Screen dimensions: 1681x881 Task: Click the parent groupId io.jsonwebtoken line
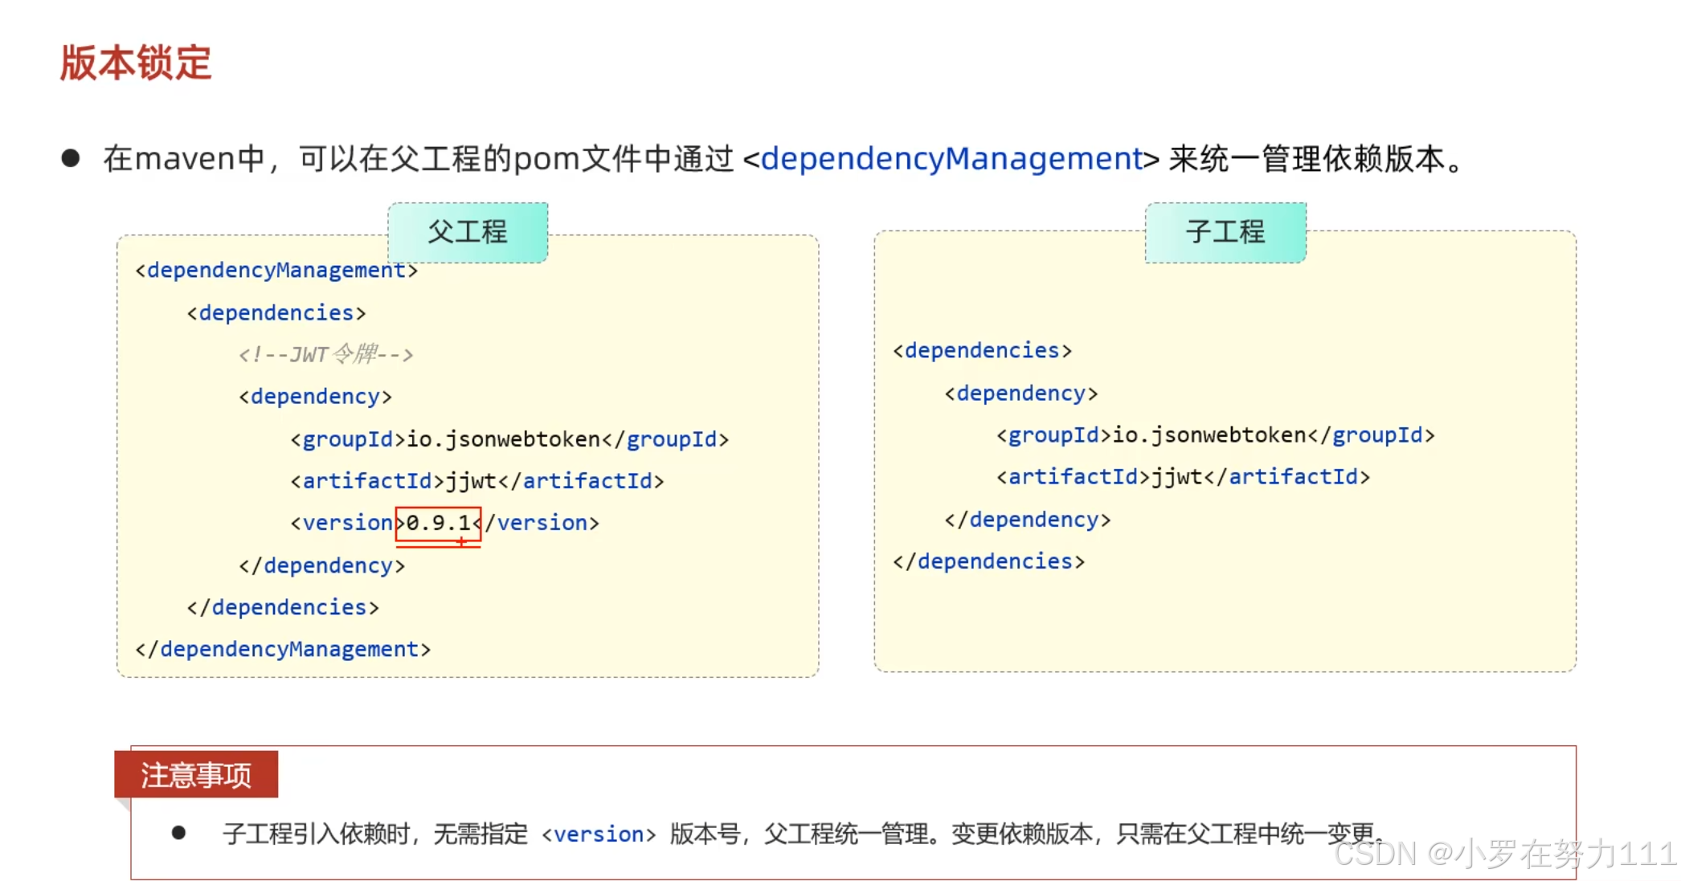point(509,439)
